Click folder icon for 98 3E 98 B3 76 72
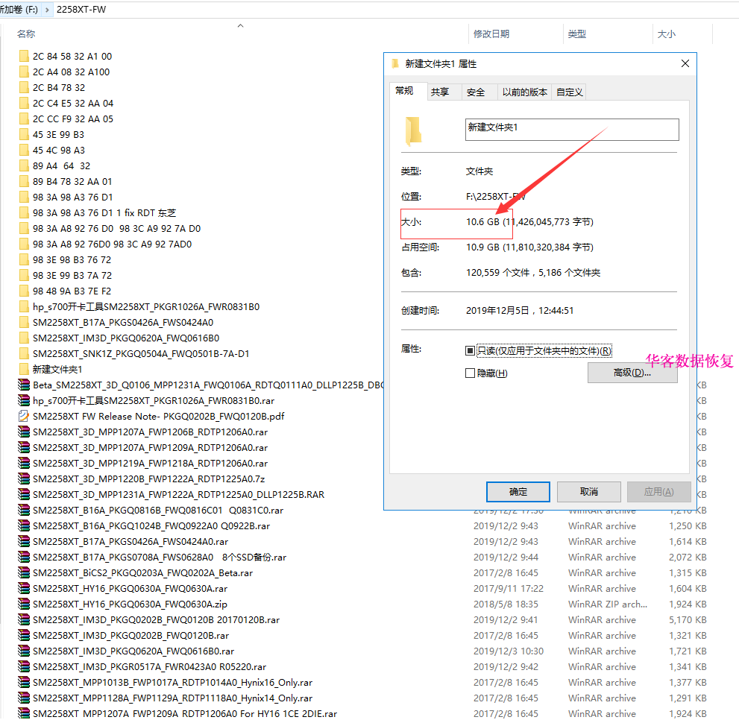The image size is (739, 720). tap(24, 259)
